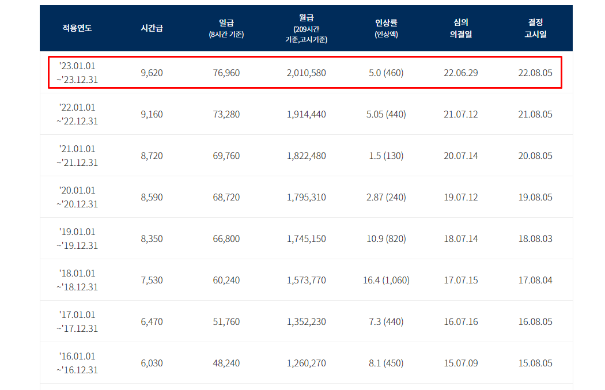Screen dimensions: 605x390
Task: Select notice date 18.08.03
Action: [535, 239]
